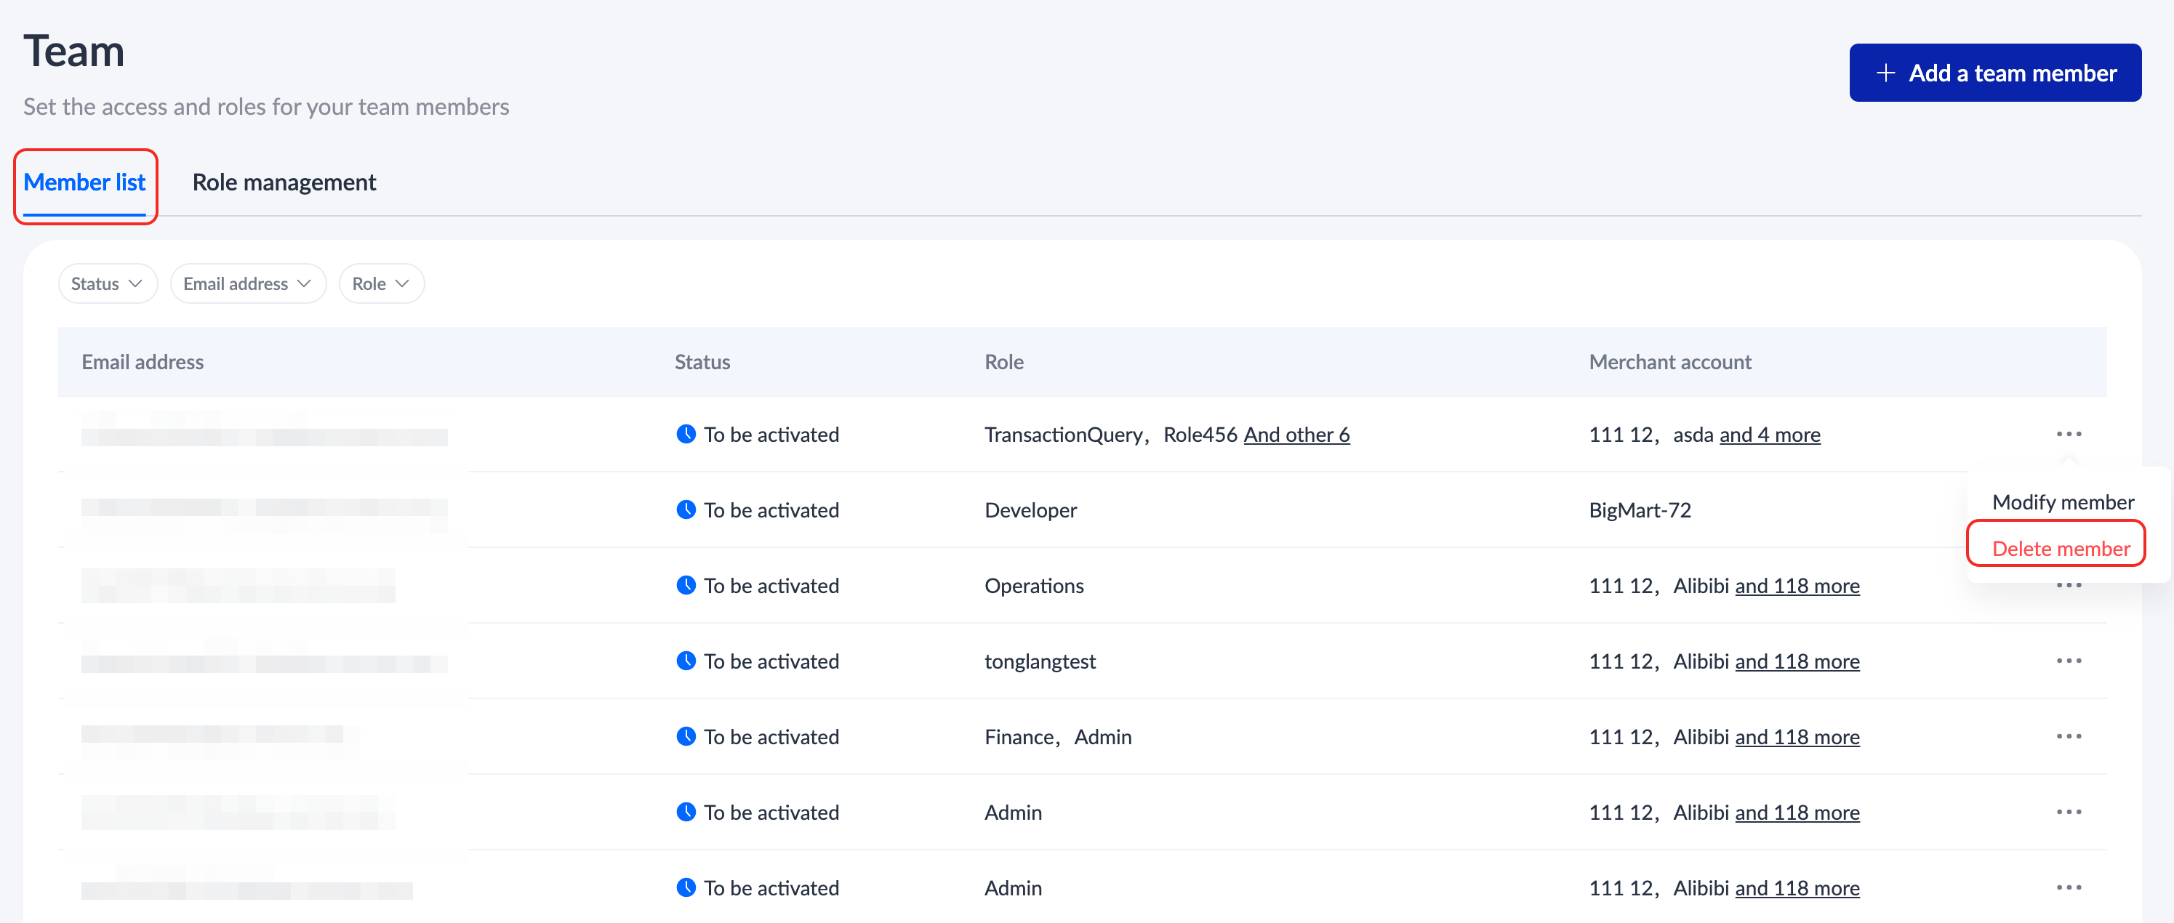The width and height of the screenshot is (2174, 923).
Task: Open the 'and 4 more' merchant link
Action: click(1770, 435)
